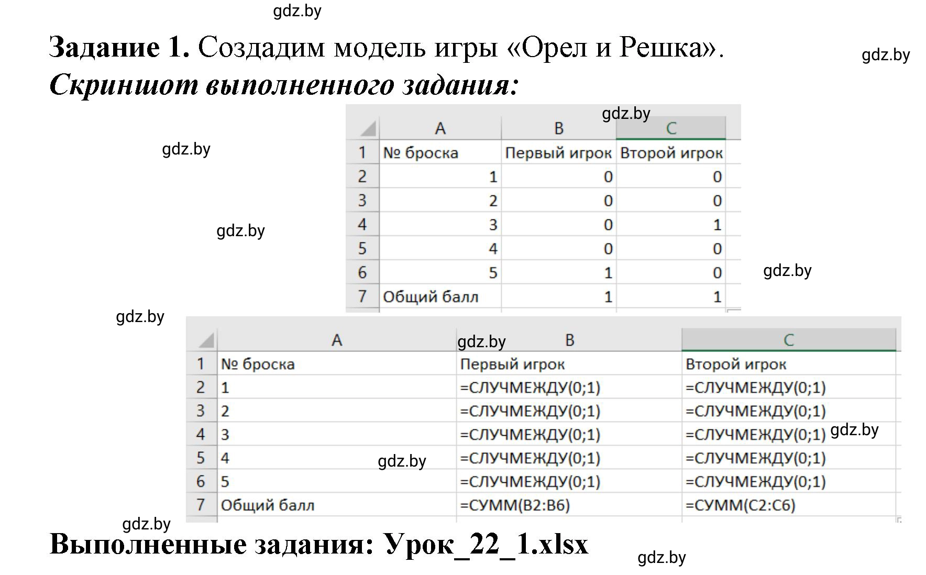Select row 2 header in the upper values table

(362, 176)
